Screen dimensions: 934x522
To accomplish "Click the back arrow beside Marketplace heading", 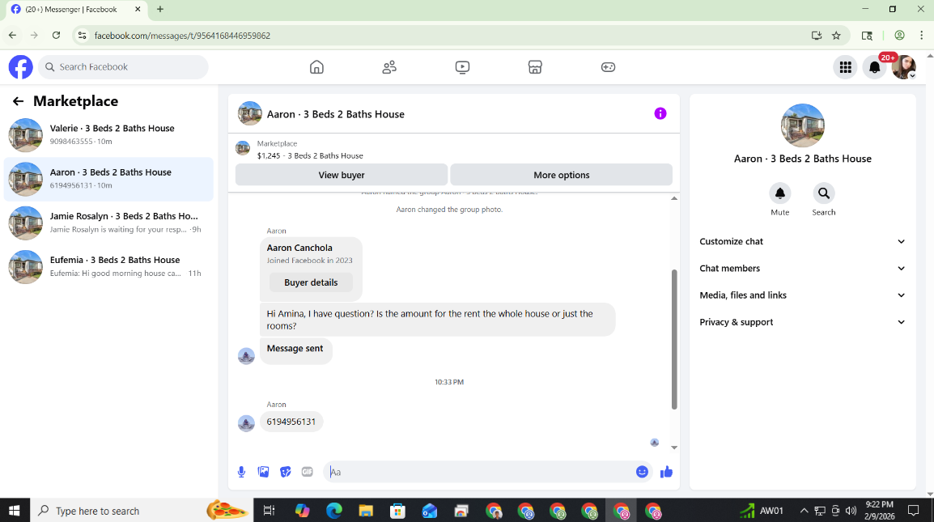I will pyautogui.click(x=18, y=101).
